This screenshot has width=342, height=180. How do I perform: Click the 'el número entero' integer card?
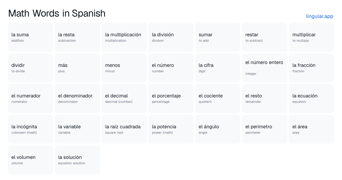click(x=264, y=68)
